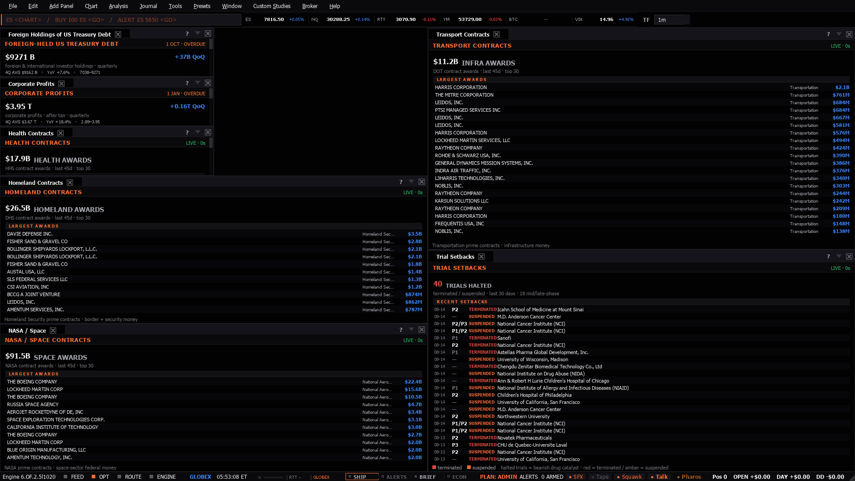Open the Custom Studies menu

pos(272,6)
